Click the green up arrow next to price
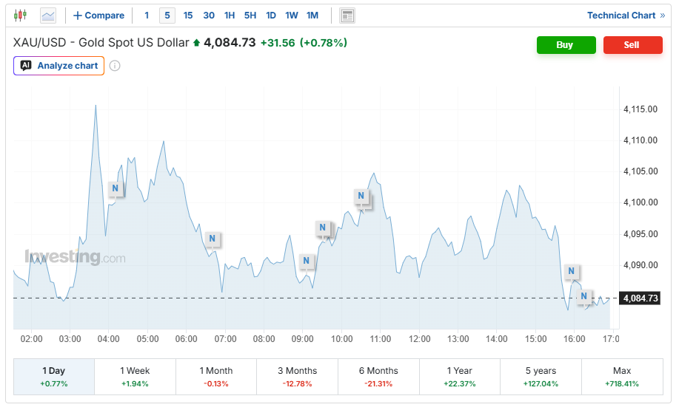 (197, 43)
